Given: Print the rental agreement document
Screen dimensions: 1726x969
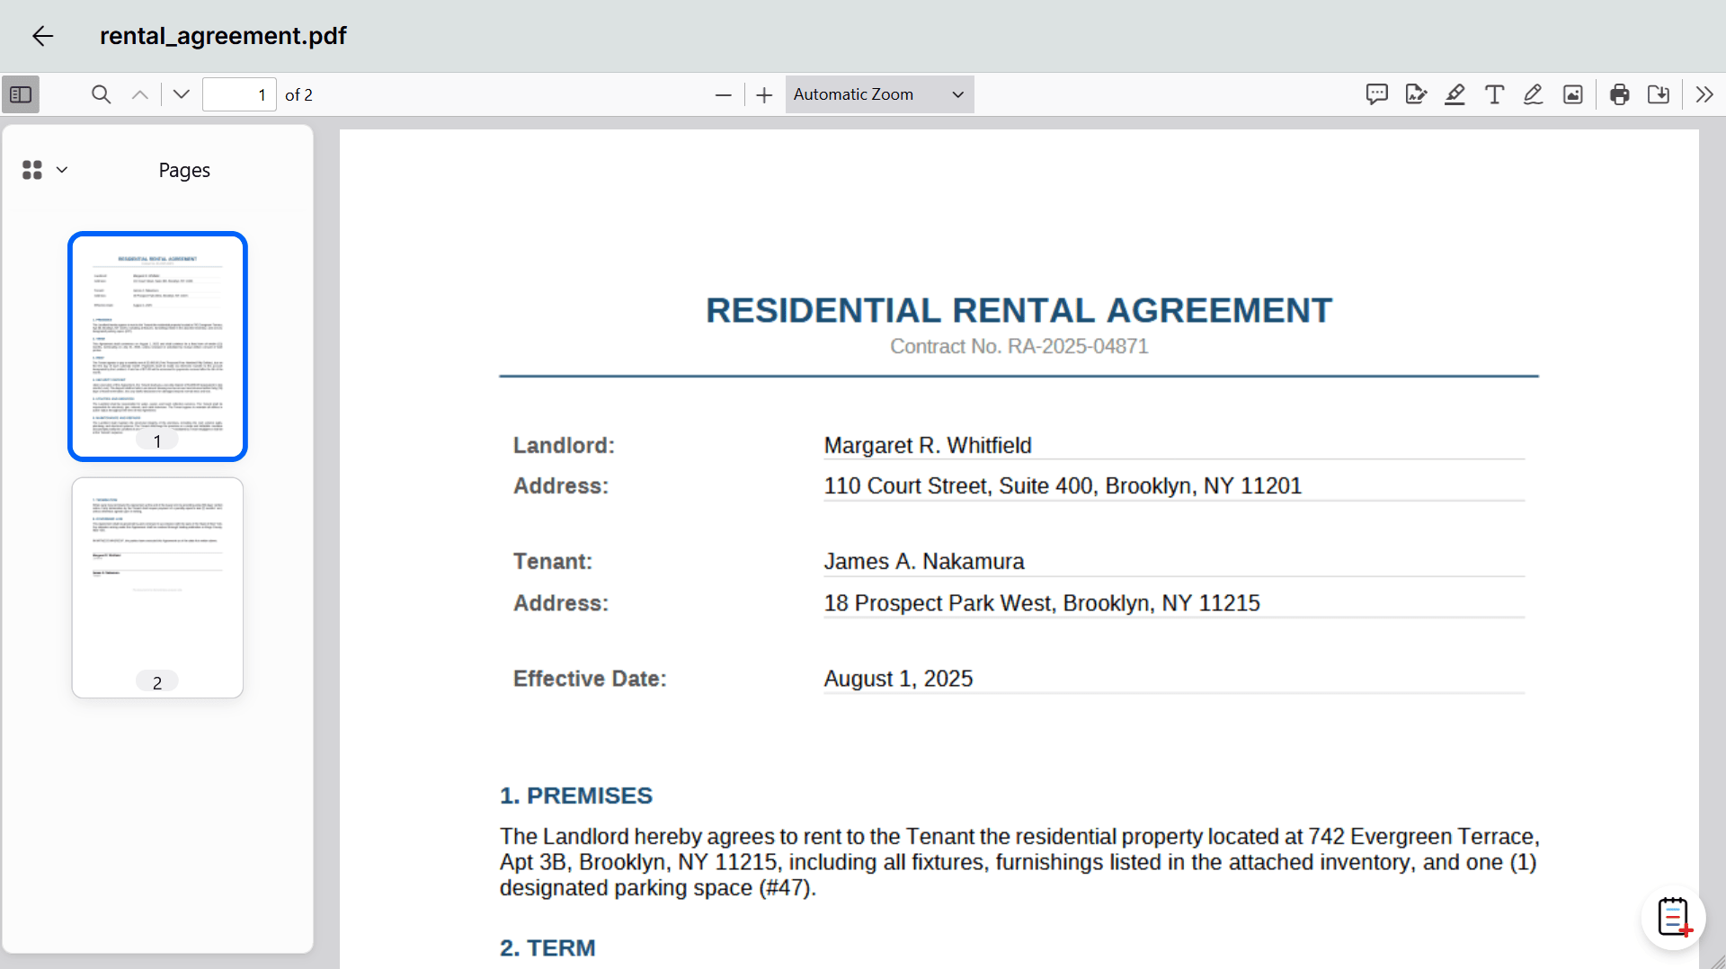Looking at the screenshot, I should pyautogui.click(x=1620, y=94).
